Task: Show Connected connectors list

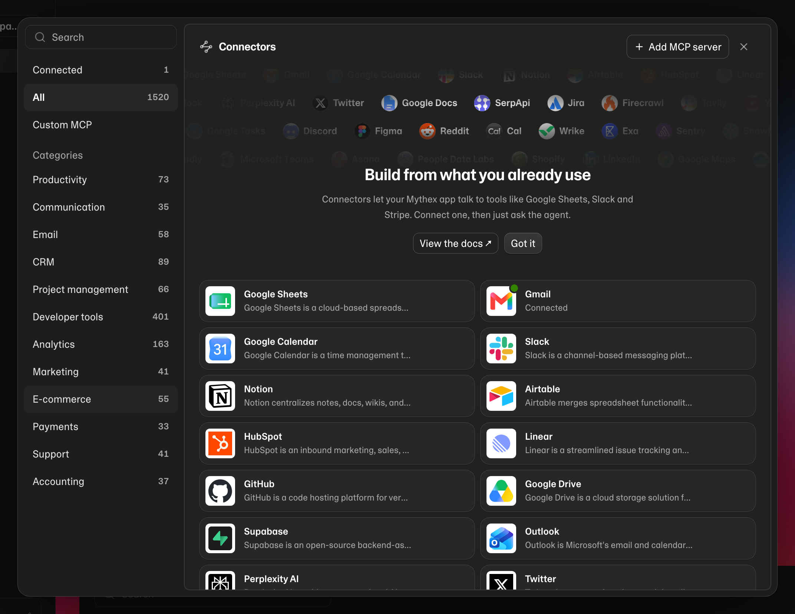Action: (x=101, y=70)
